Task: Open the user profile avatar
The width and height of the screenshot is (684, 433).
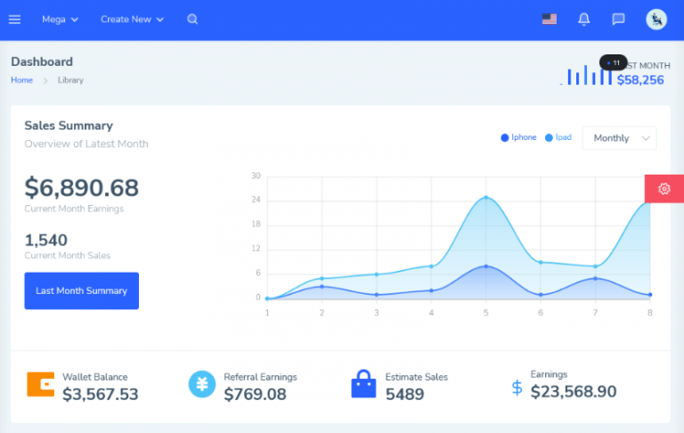Action: pyautogui.click(x=656, y=20)
